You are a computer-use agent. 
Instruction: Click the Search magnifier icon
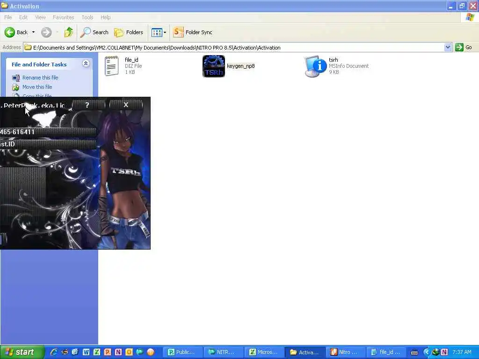tap(85, 32)
